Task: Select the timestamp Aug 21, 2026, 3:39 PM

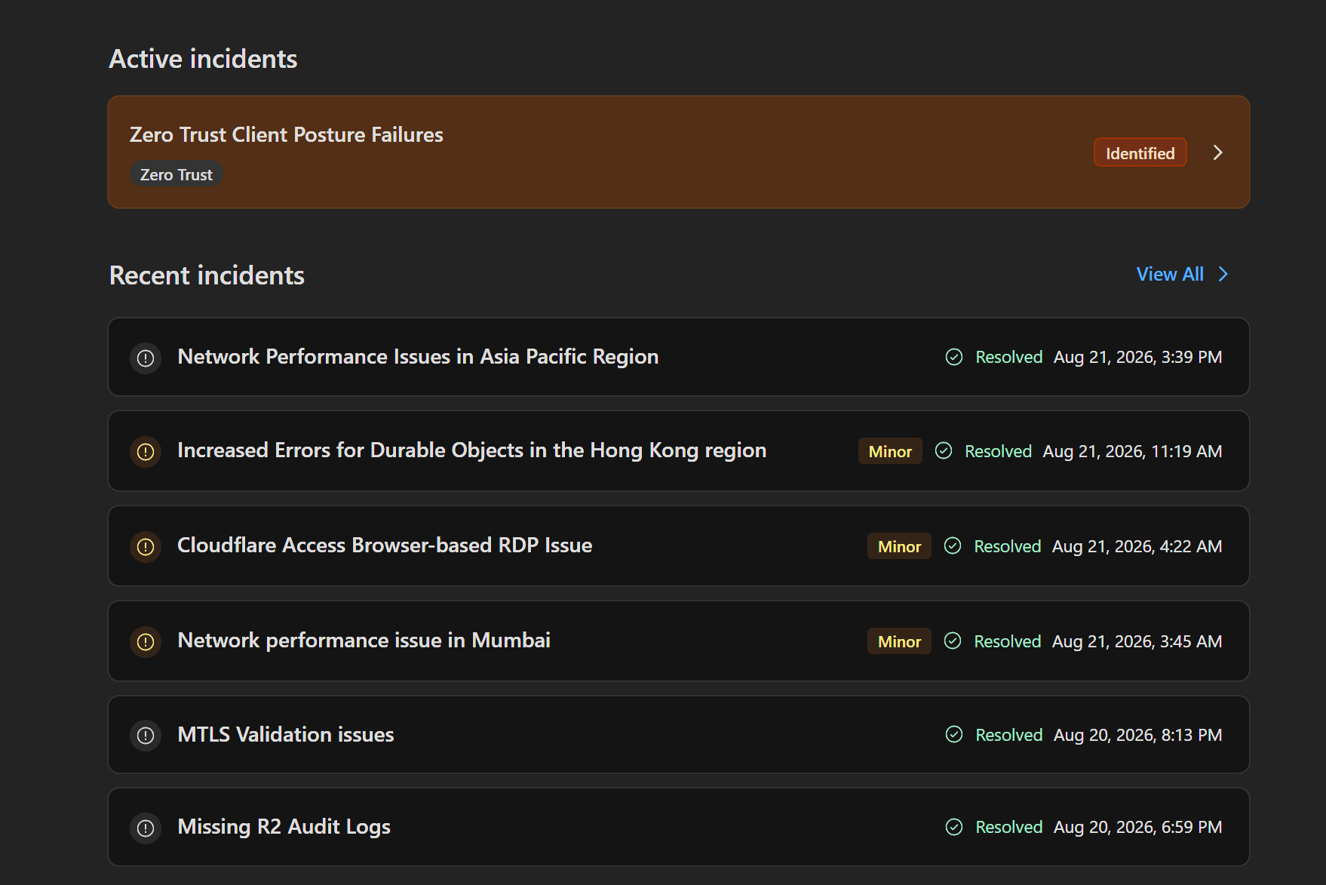Action: [x=1137, y=357]
